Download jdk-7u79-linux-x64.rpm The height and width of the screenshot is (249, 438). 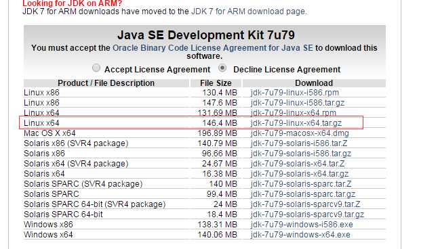[x=294, y=113]
